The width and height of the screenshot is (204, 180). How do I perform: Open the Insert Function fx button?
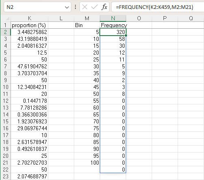click(x=104, y=7)
